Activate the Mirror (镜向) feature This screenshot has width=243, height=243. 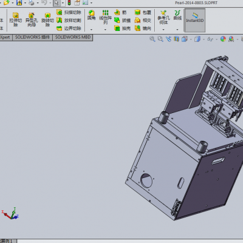click(x=143, y=29)
